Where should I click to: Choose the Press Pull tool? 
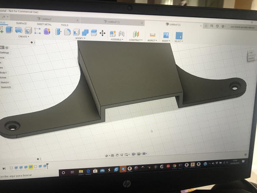pyautogui.click(x=58, y=32)
